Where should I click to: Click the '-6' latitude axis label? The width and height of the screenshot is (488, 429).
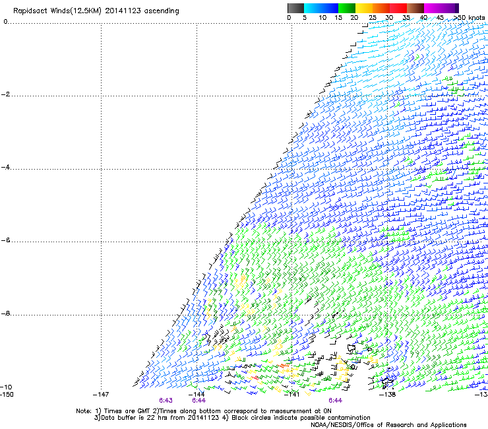point(5,240)
